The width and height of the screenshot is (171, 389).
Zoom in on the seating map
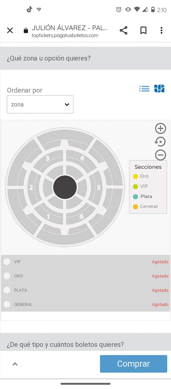click(x=161, y=128)
